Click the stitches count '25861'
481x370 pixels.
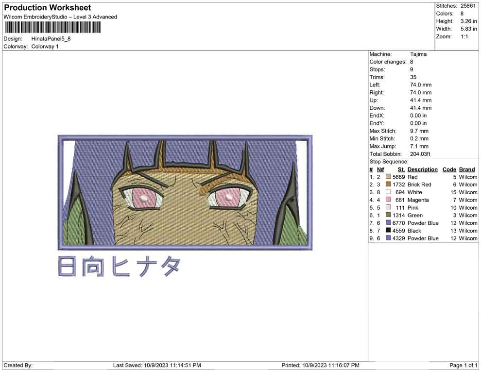coord(468,6)
